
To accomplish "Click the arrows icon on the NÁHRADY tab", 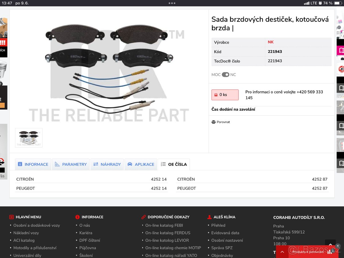I will point(96,164).
